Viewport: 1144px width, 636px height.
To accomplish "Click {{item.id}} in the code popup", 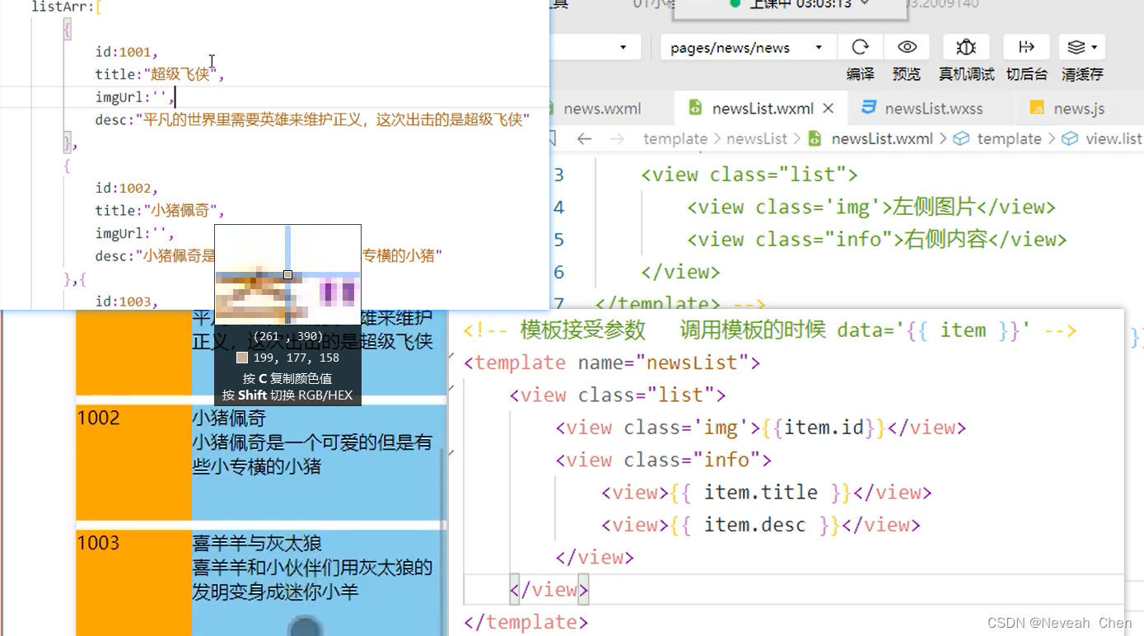I will click(x=824, y=428).
